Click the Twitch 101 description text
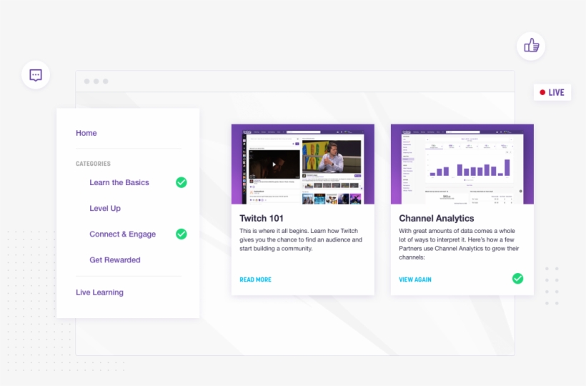The image size is (586, 386). pyautogui.click(x=301, y=239)
